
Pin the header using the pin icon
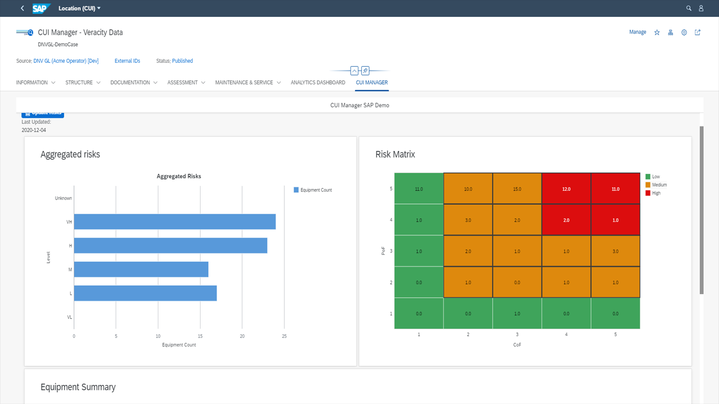point(365,71)
